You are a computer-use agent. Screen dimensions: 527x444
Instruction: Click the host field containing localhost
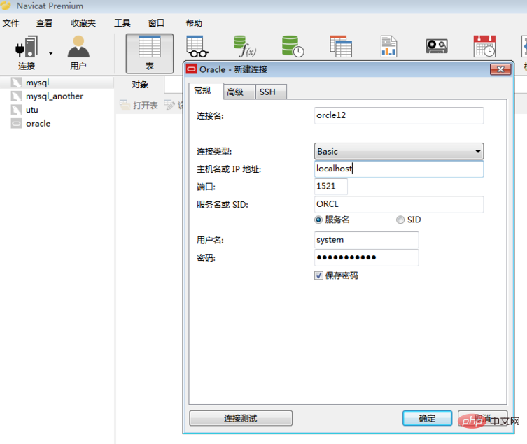399,169
